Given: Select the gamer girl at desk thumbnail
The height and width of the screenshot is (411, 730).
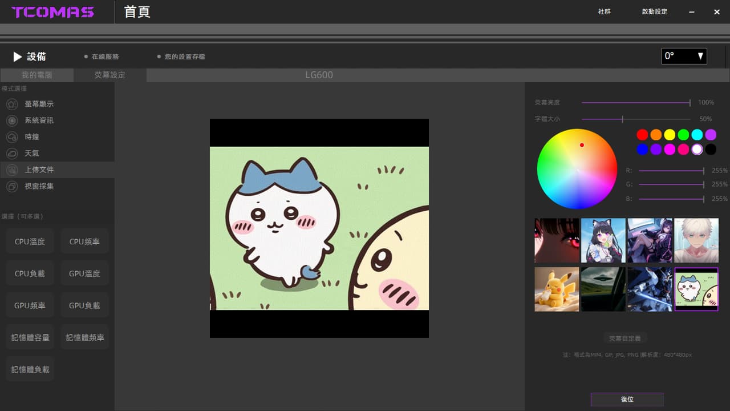Looking at the screenshot, I should click(650, 240).
